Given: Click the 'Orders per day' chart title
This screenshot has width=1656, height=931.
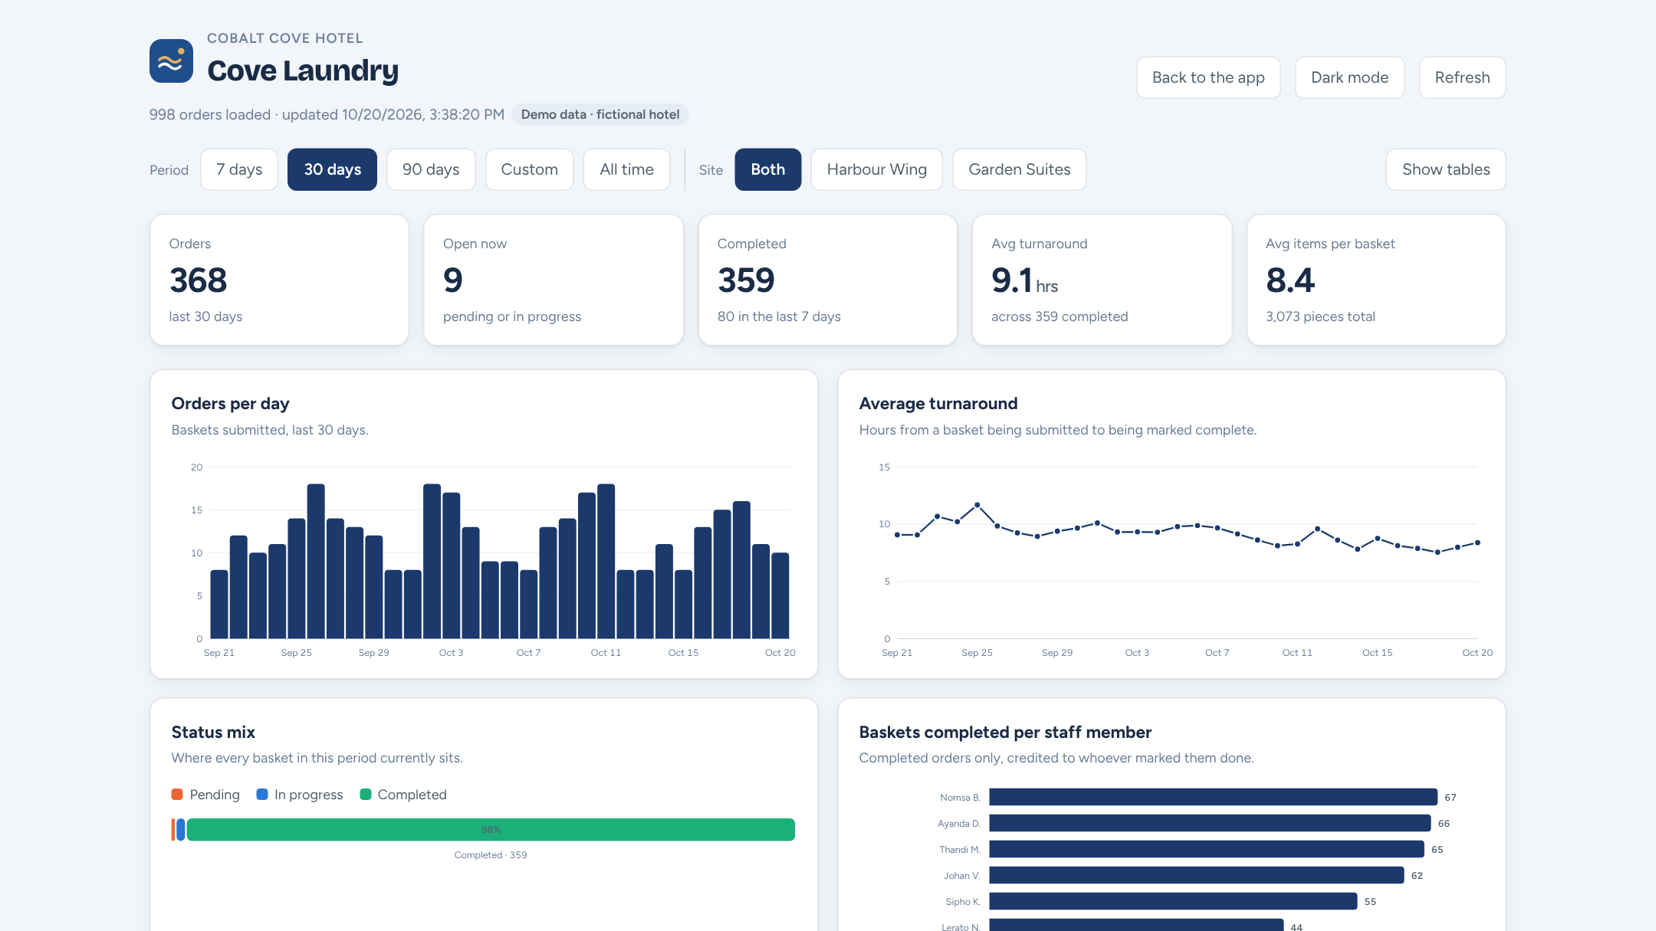Looking at the screenshot, I should [230, 404].
